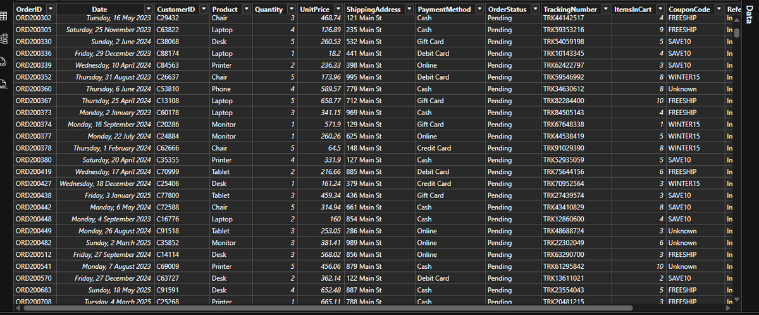Select cell Wednesday, 17 April 2024
This screenshot has width=759, height=315.
click(x=105, y=171)
